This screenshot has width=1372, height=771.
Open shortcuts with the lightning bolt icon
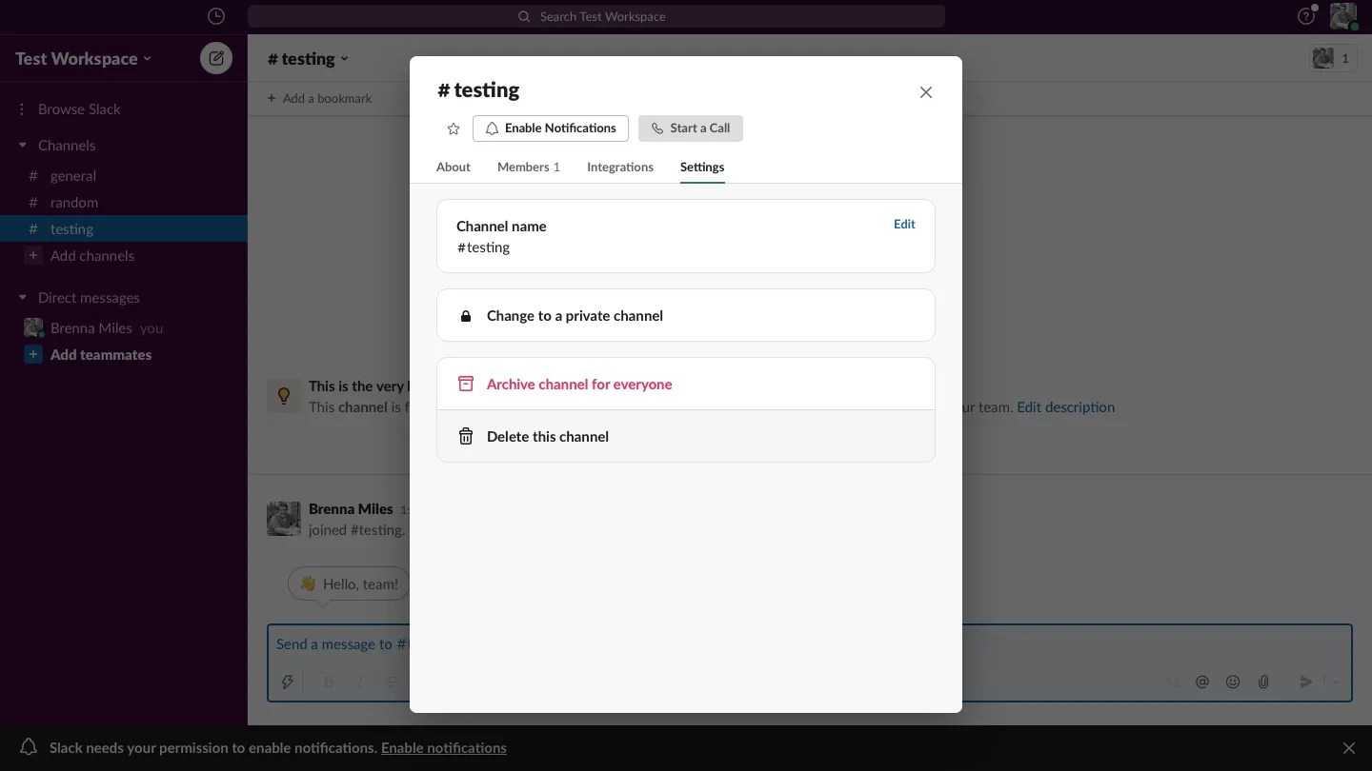288,682
